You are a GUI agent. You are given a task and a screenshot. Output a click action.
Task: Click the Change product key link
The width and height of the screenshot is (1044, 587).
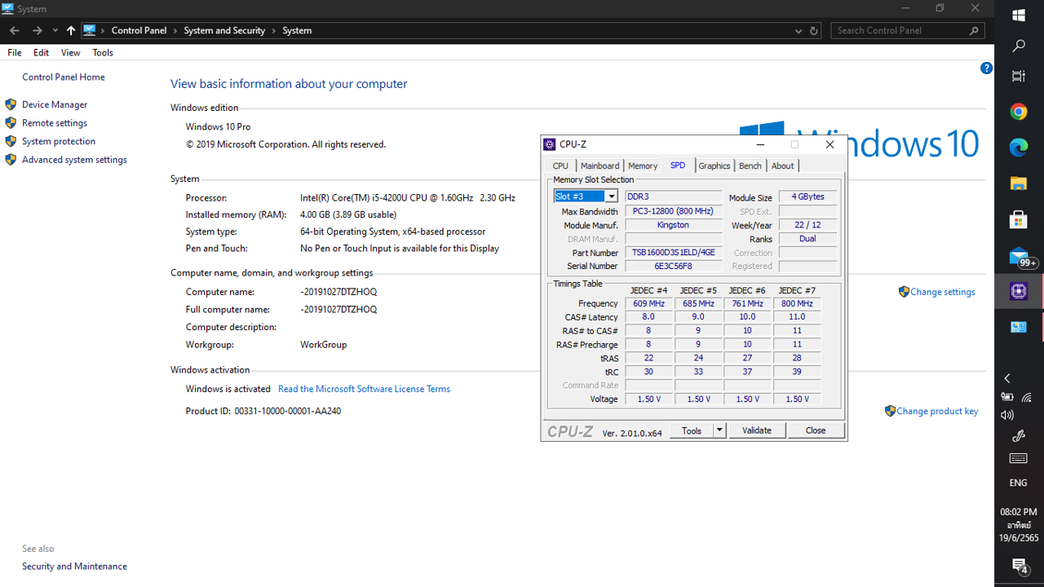click(x=937, y=411)
